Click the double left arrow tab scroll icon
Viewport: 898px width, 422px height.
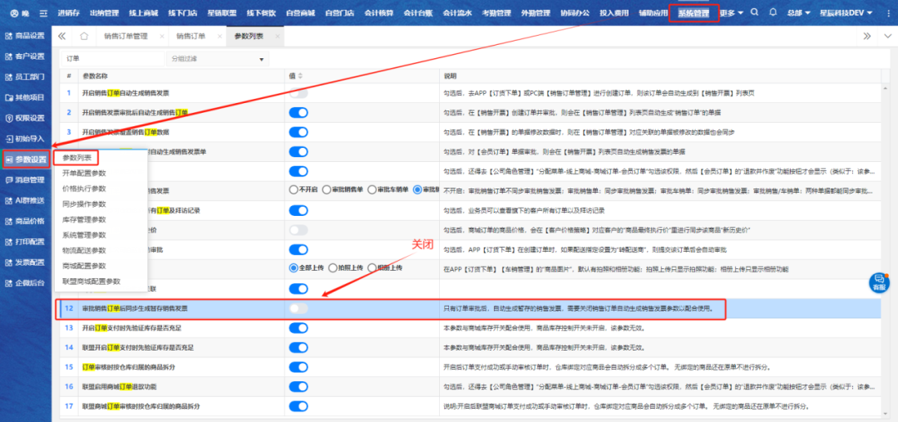[x=62, y=37]
